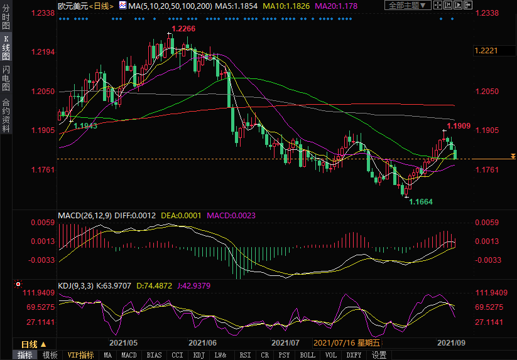Click the 设置 settings button
Image resolution: width=517 pixels, height=360 pixels.
click(379, 355)
